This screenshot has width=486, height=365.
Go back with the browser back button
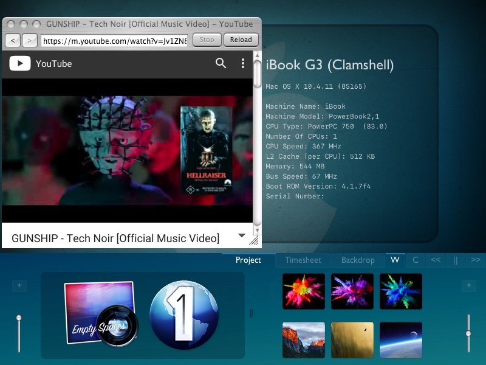click(x=13, y=40)
